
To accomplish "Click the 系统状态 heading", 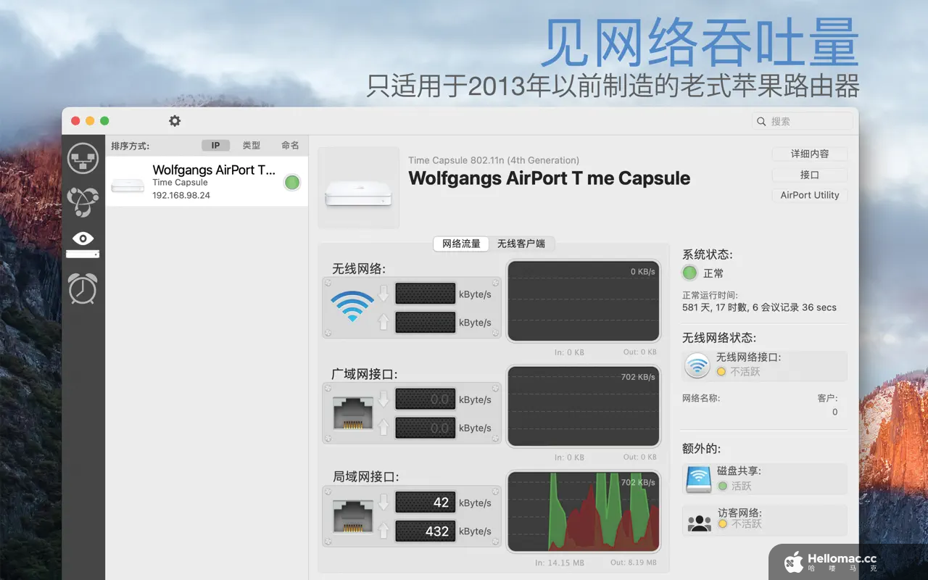I will pyautogui.click(x=707, y=254).
